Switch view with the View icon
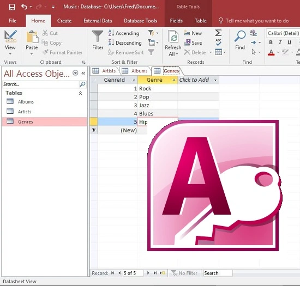Viewport: 300px width, 286px height. click(x=10, y=36)
